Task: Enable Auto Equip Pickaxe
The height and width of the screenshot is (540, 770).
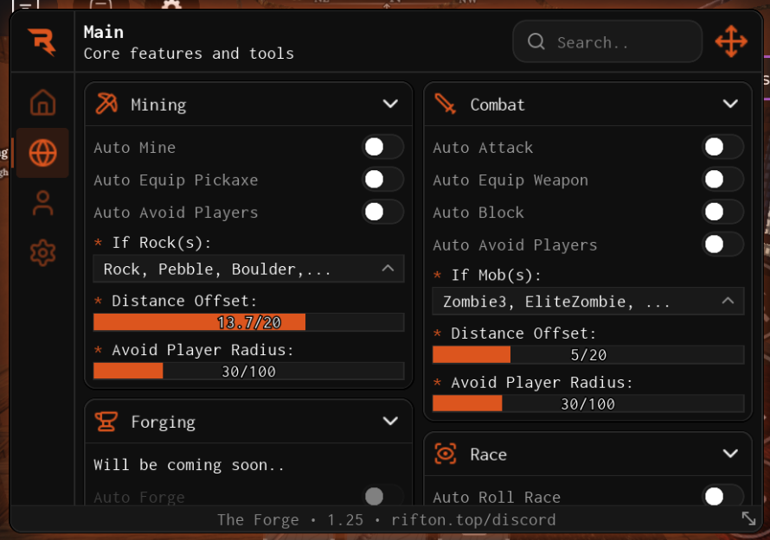Action: [382, 180]
